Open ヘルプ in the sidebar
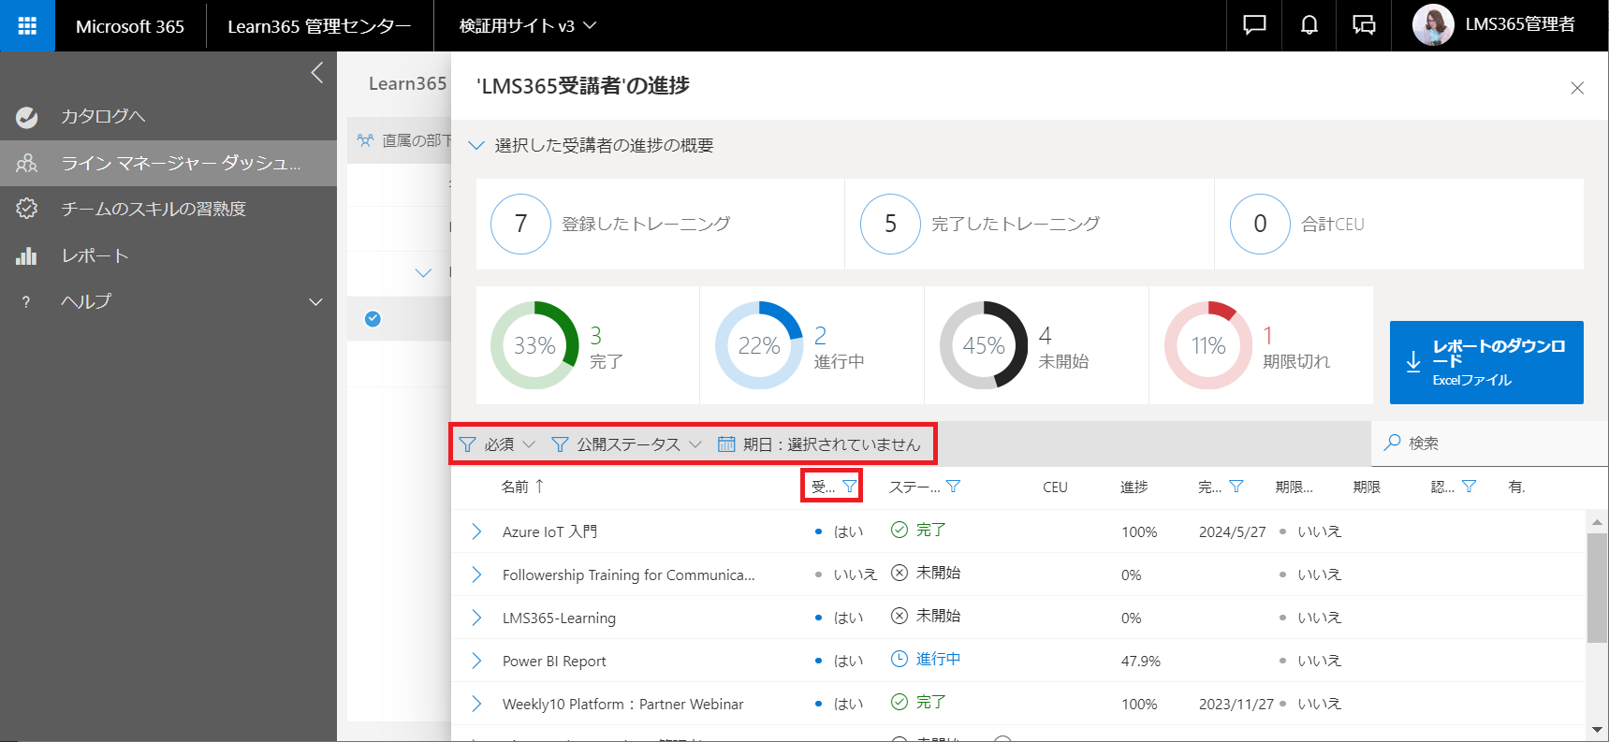The width and height of the screenshot is (1609, 742). 86,301
